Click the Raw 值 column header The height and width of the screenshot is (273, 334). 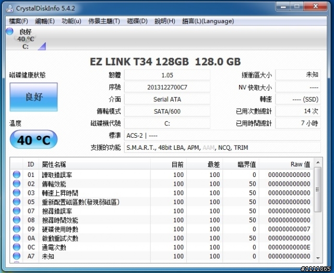(x=287, y=164)
